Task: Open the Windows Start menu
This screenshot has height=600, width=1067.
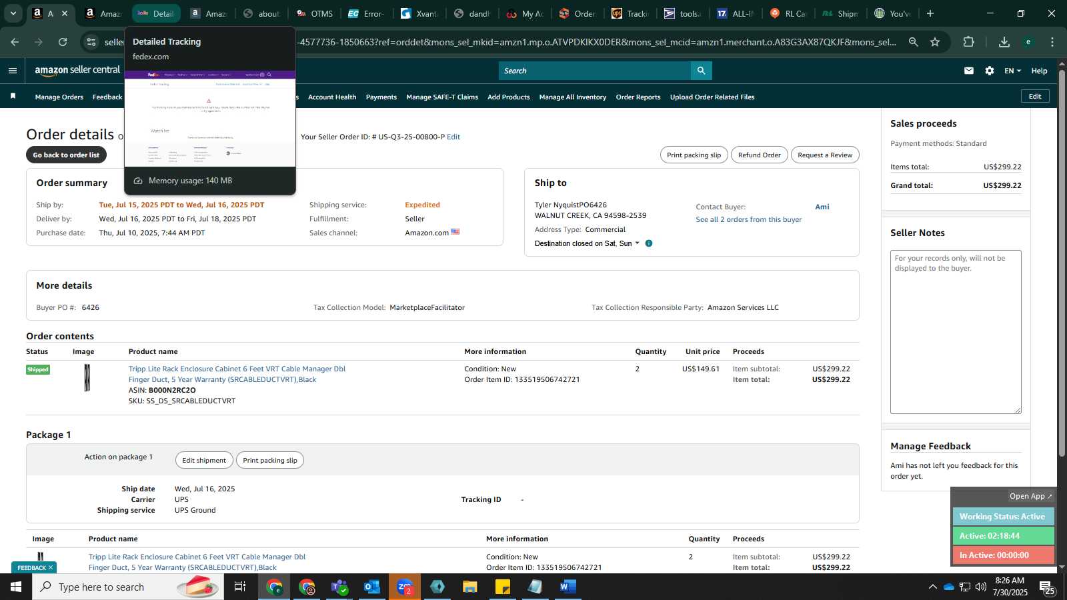Action: tap(16, 587)
